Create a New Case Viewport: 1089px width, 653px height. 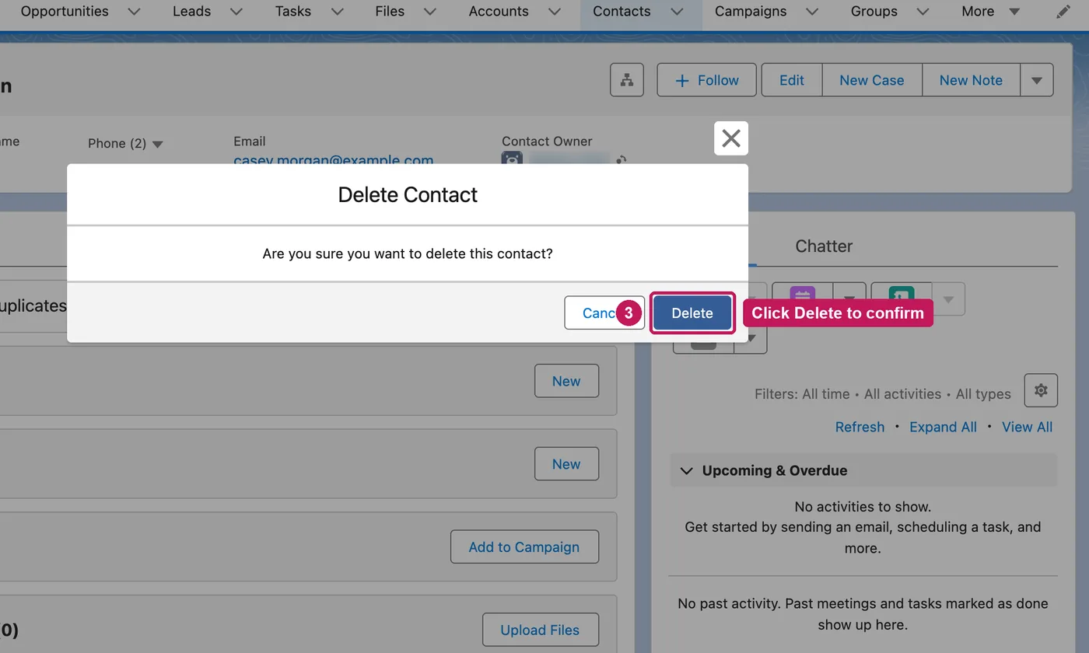871,80
